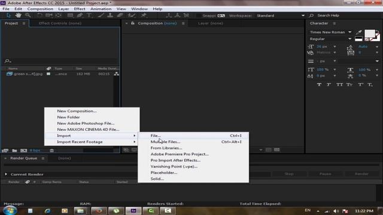
Task: Open the Character panel menu icon
Action: click(x=334, y=23)
